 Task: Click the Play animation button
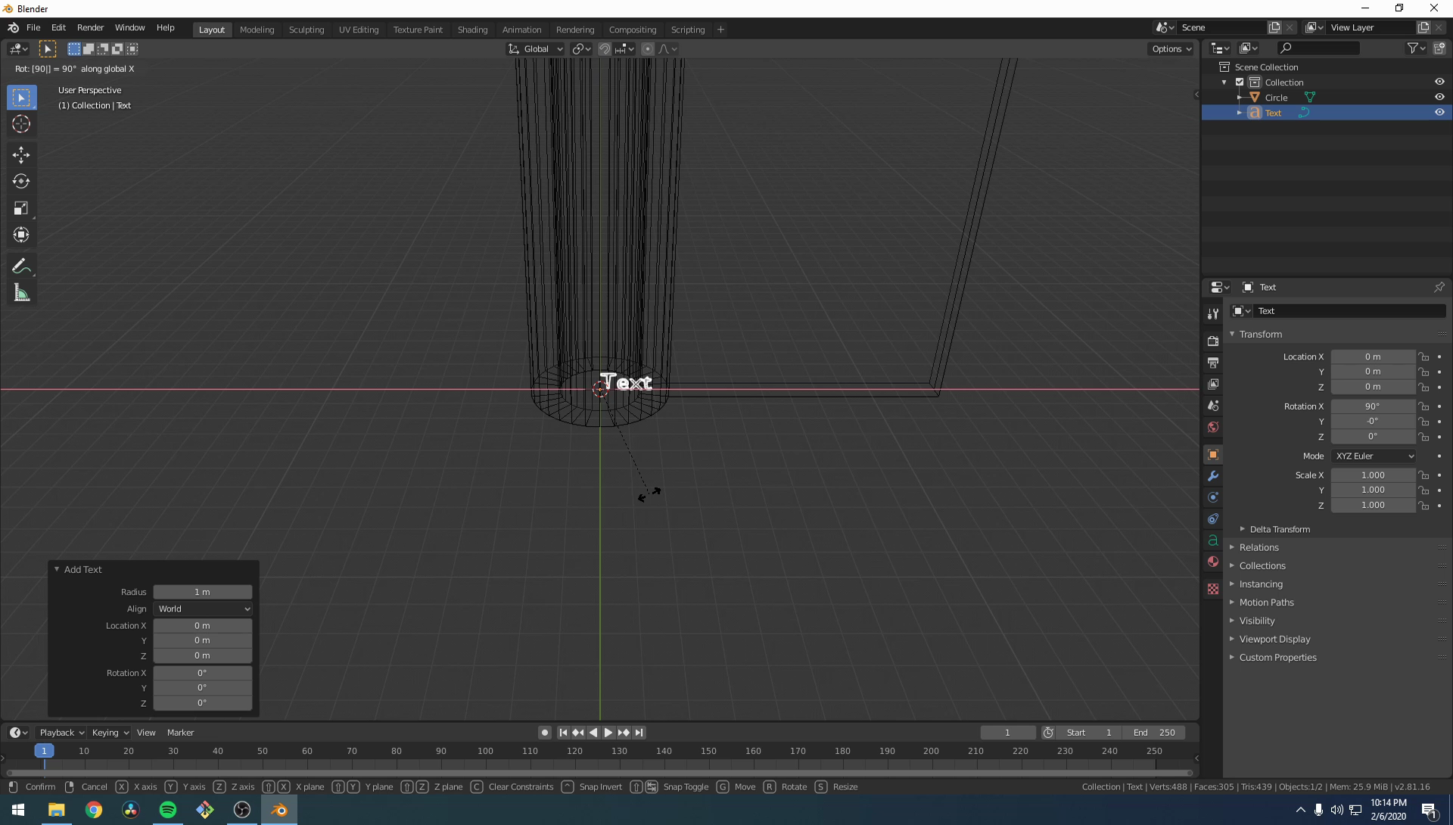[608, 733]
